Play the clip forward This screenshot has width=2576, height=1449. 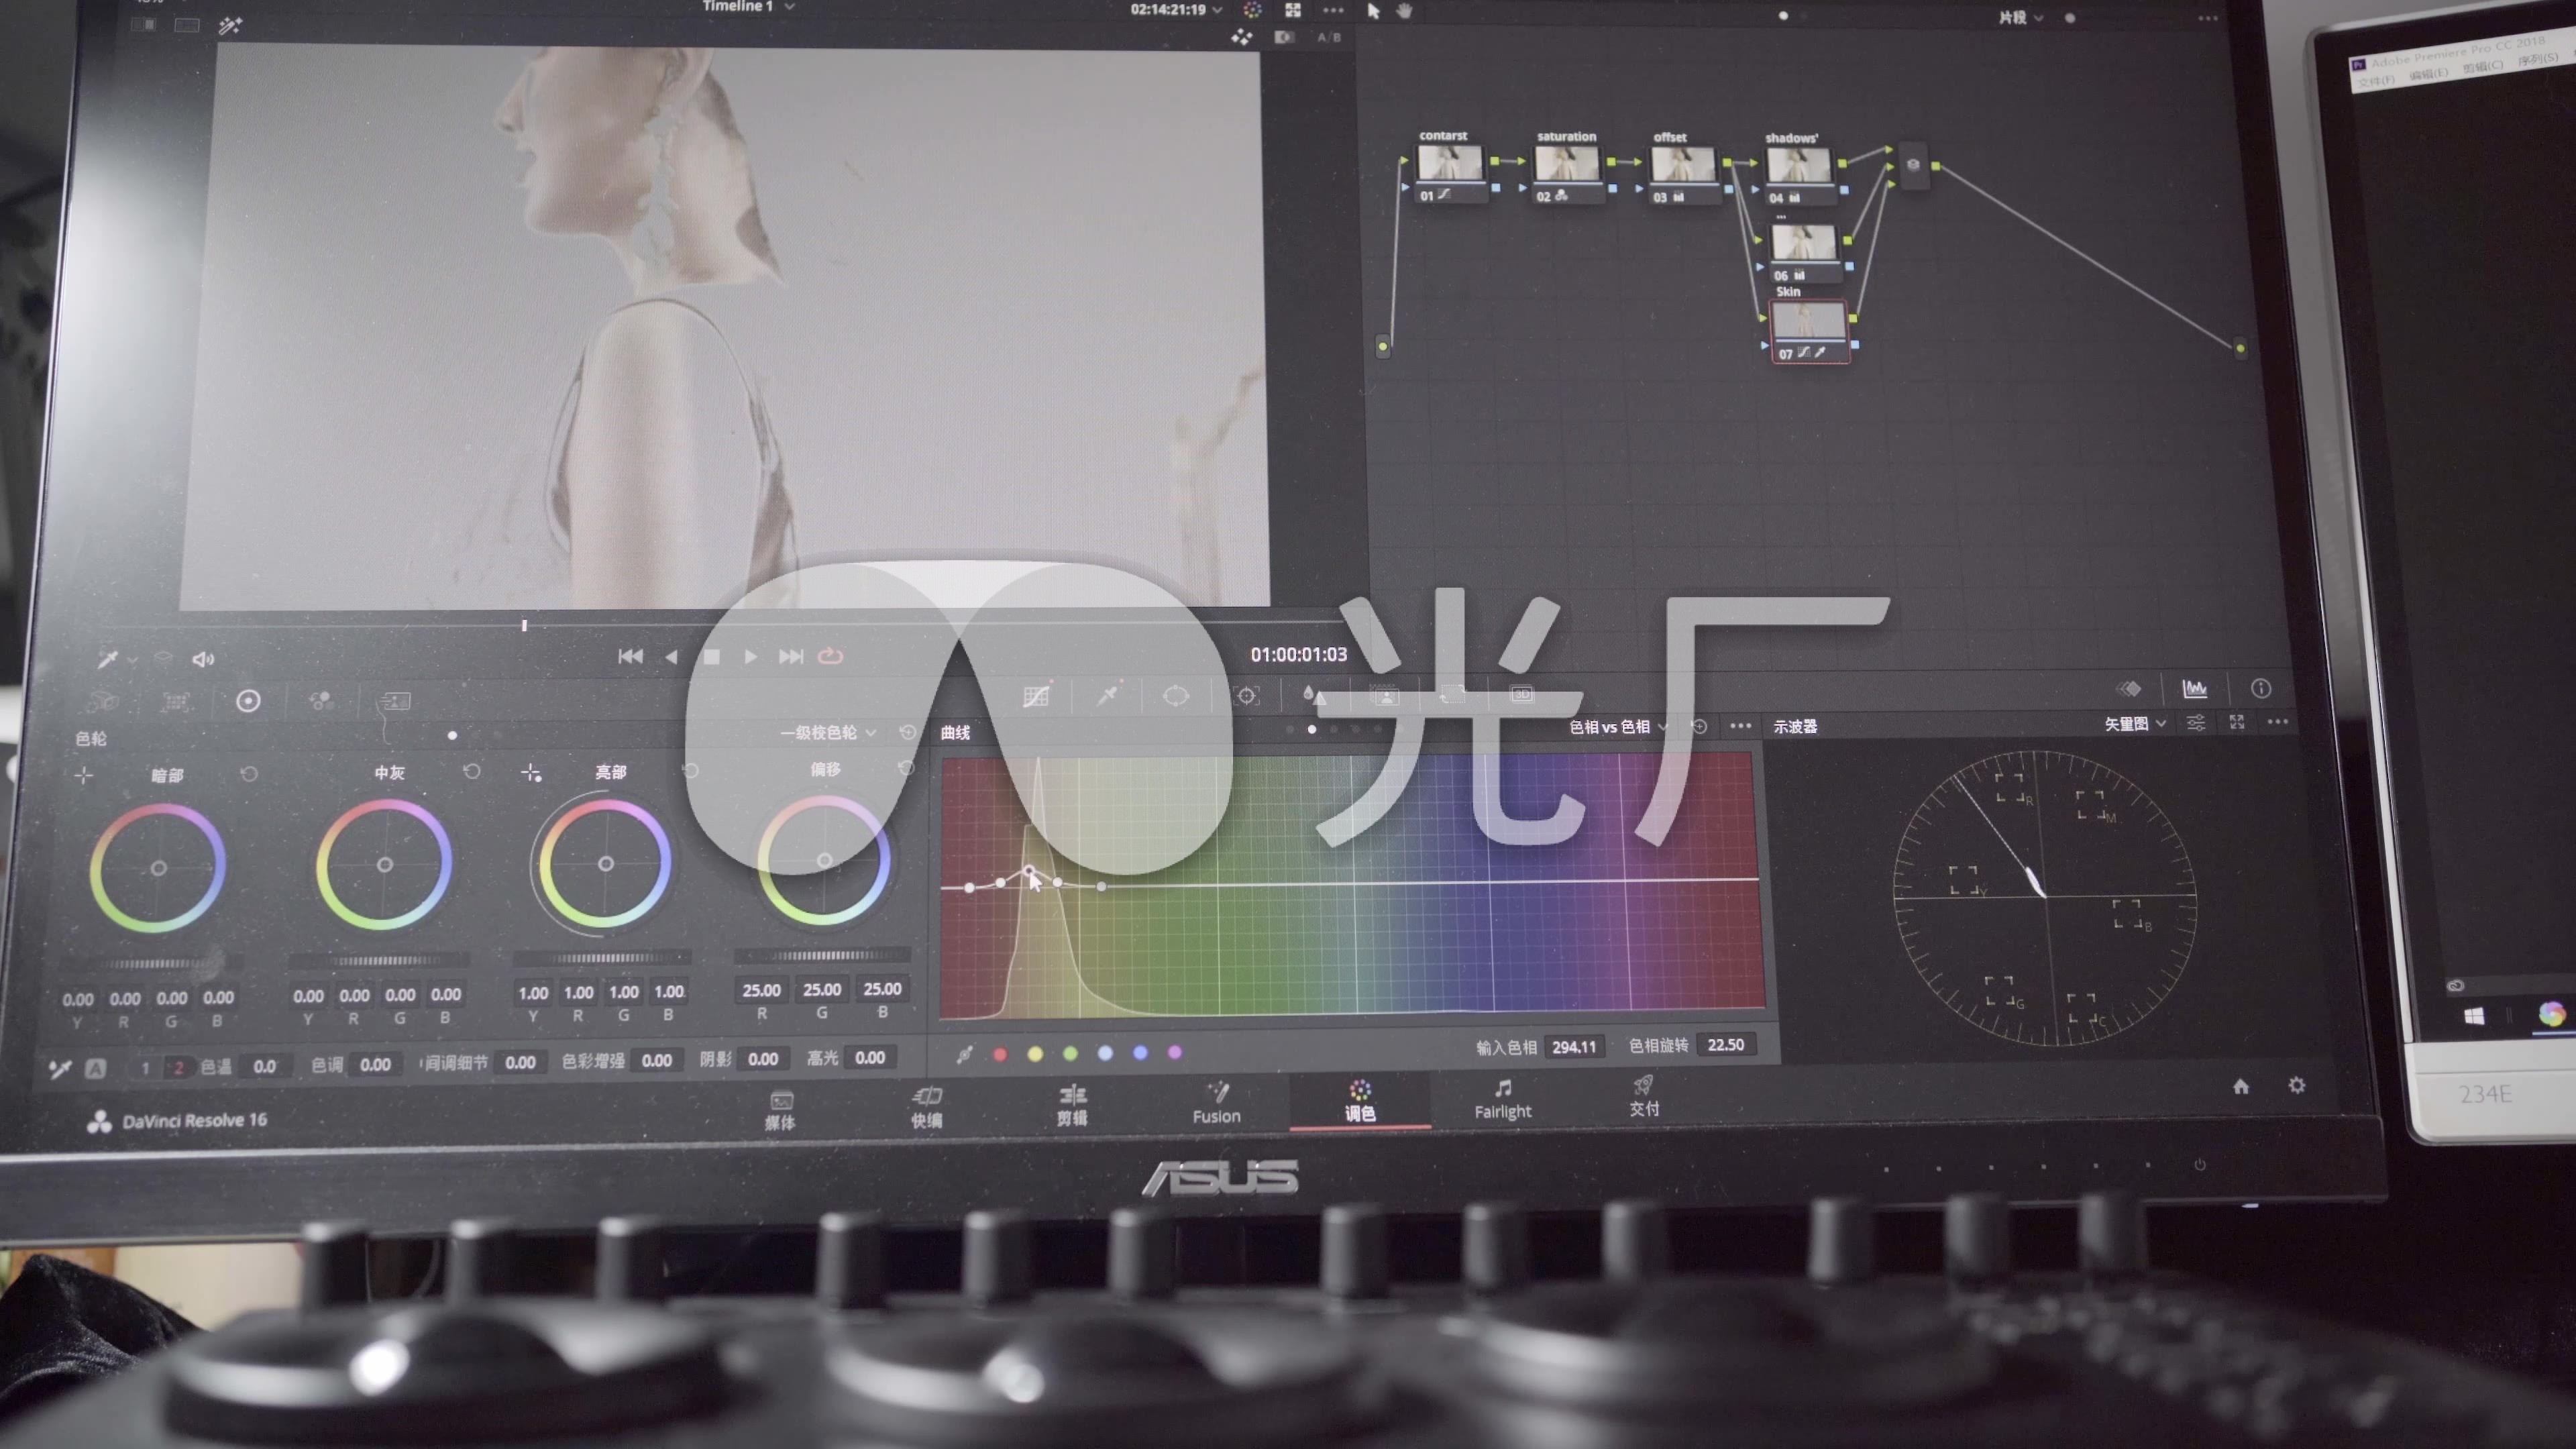coord(750,656)
